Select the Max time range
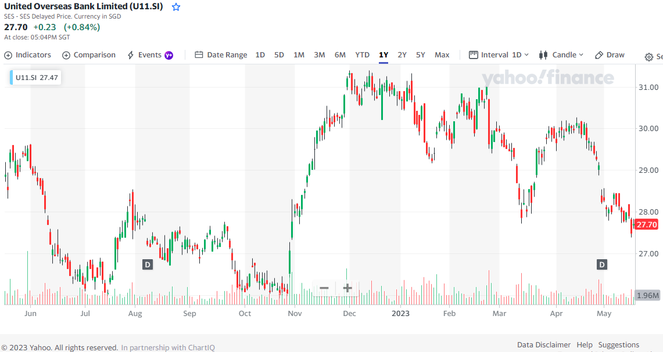 tap(442, 55)
